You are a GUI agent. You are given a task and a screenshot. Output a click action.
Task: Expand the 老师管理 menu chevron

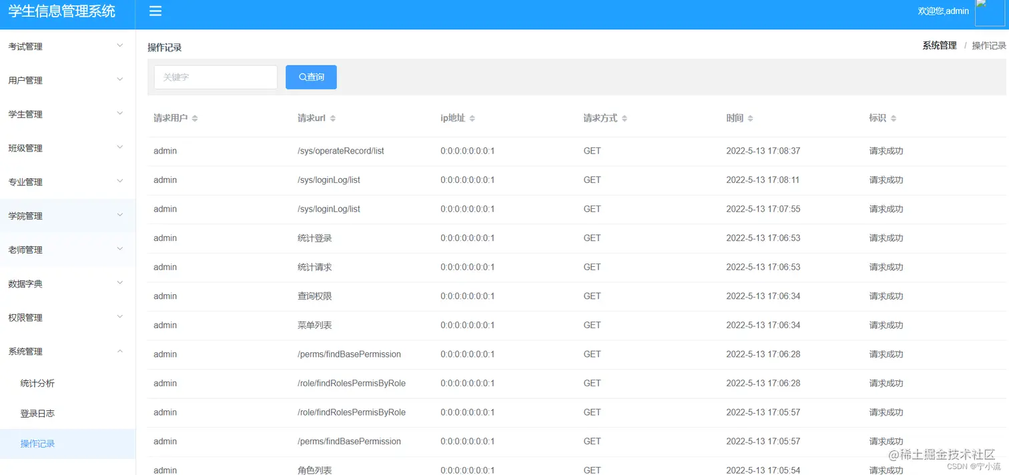120,249
